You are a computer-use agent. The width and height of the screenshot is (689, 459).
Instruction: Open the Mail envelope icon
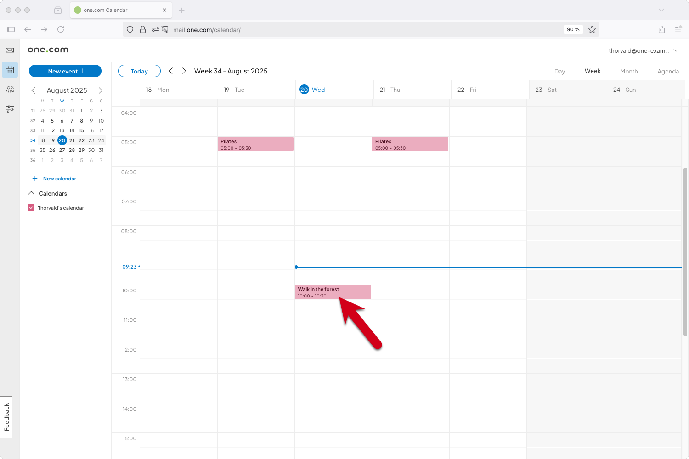(10, 50)
